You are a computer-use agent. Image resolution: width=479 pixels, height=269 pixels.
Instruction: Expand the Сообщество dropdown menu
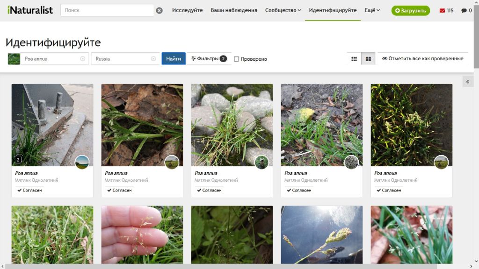[283, 10]
